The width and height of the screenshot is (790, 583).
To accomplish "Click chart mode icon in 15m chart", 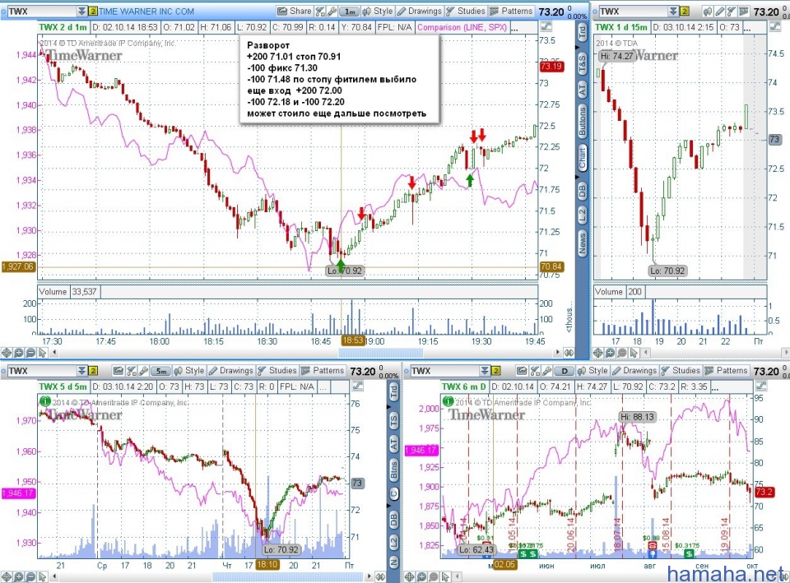I will (775, 27).
